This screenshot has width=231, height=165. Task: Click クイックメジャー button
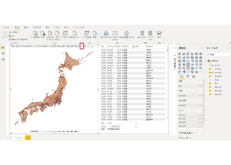point(150,36)
